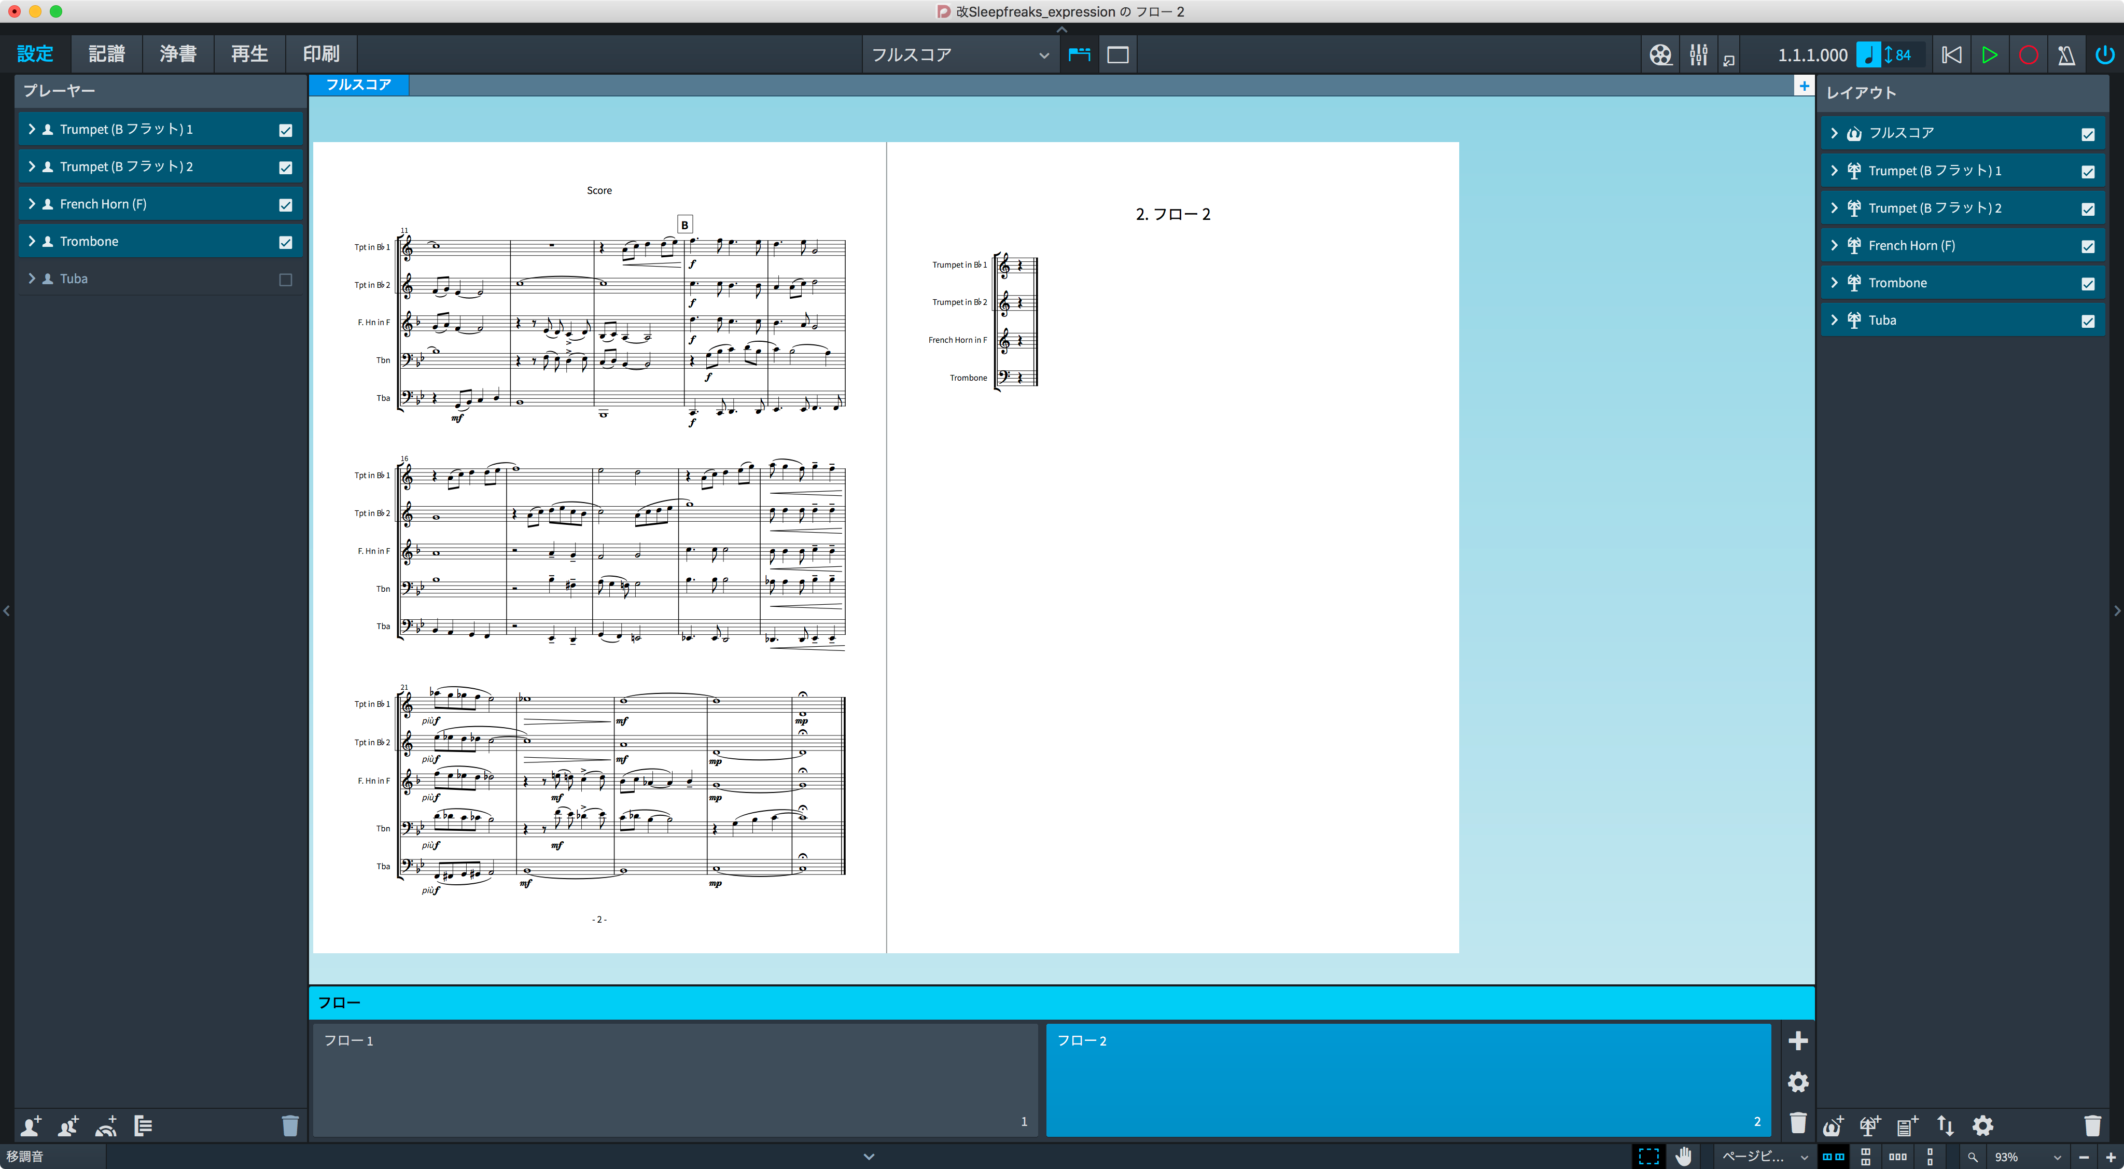2124x1169 pixels.
Task: Switch to the 記譜 mode tab
Action: pyautogui.click(x=106, y=53)
